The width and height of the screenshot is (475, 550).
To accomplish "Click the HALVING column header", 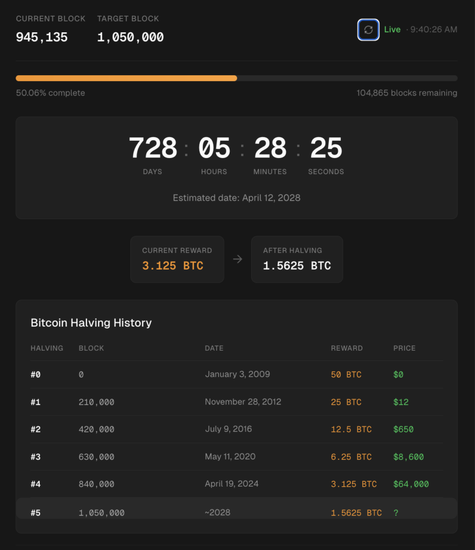I will (47, 348).
